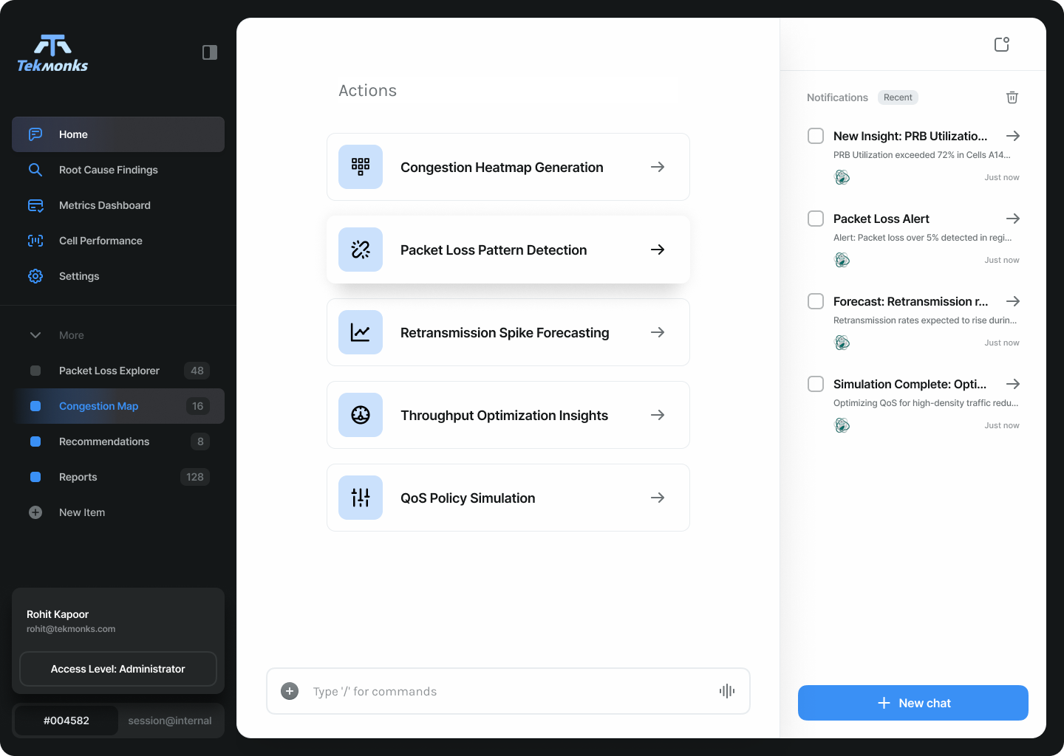1064x756 pixels.
Task: Click the voice input waveform icon
Action: coord(726,691)
